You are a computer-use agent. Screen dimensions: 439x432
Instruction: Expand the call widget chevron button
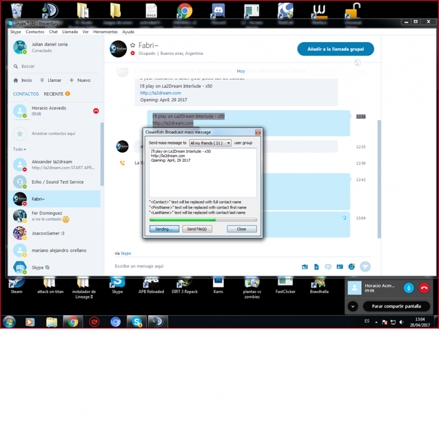(353, 306)
